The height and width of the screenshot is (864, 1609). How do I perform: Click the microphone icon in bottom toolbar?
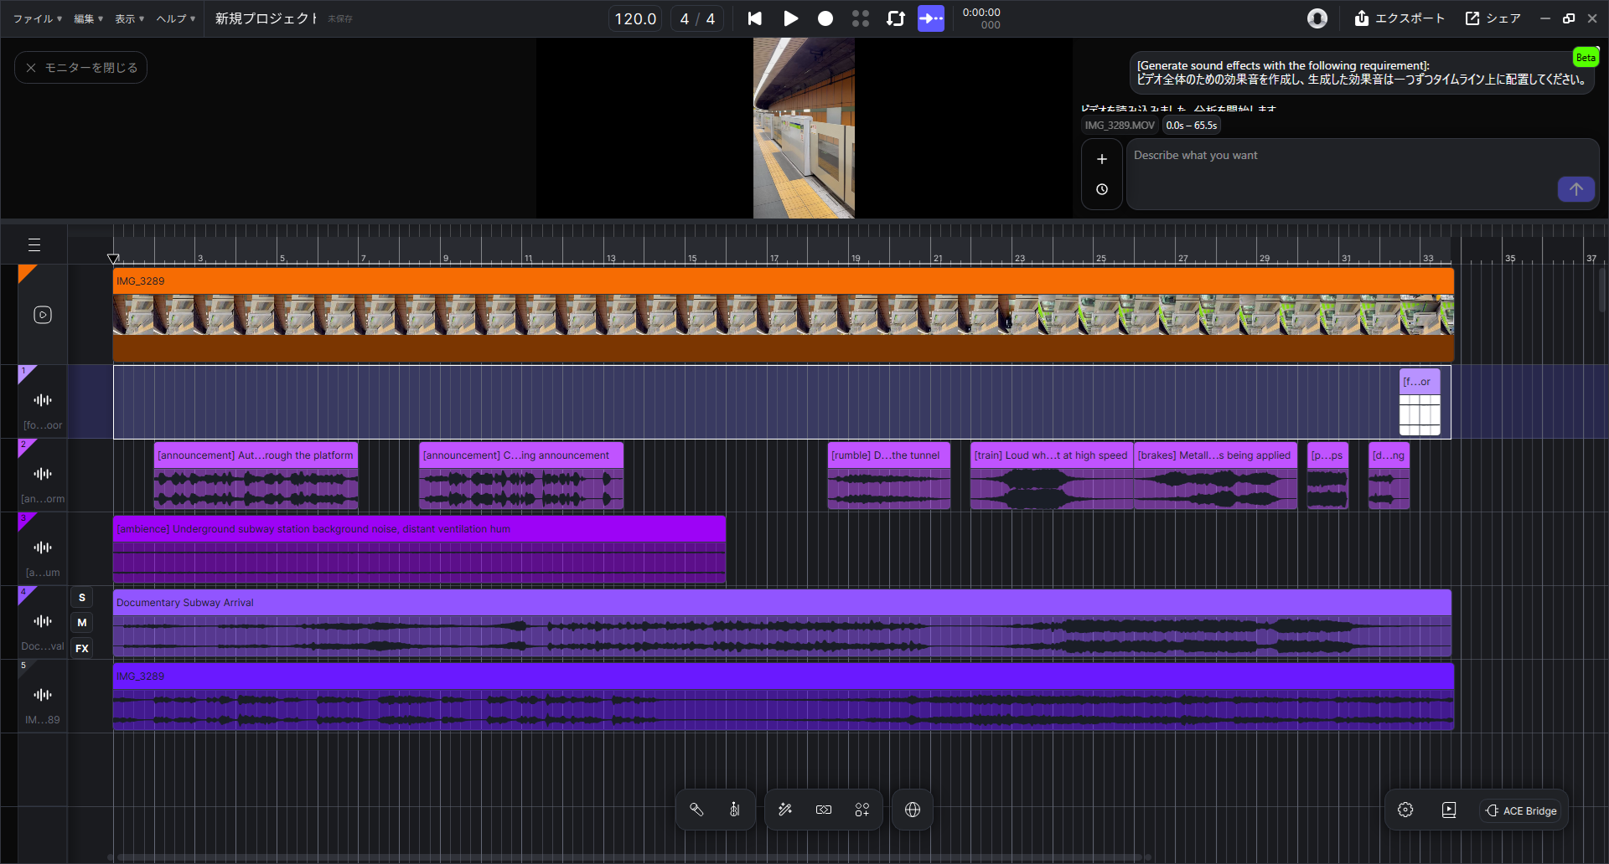[696, 810]
